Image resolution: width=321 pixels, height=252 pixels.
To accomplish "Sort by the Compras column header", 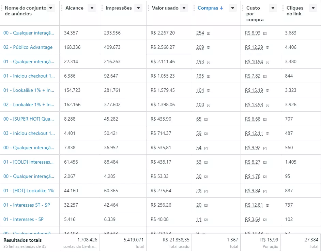I will (210, 8).
